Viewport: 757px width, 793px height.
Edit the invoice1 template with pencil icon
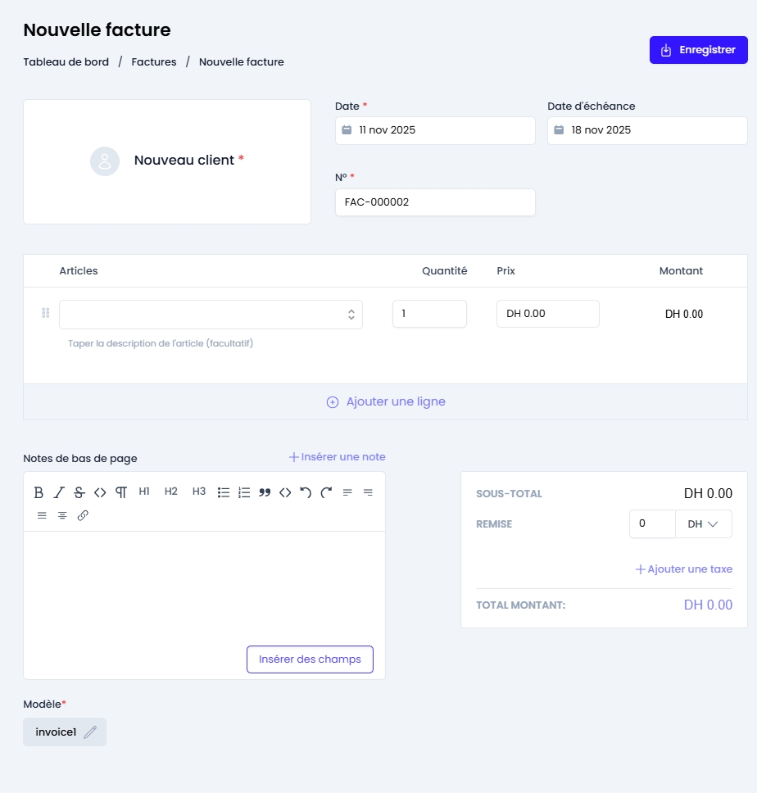[x=90, y=732]
